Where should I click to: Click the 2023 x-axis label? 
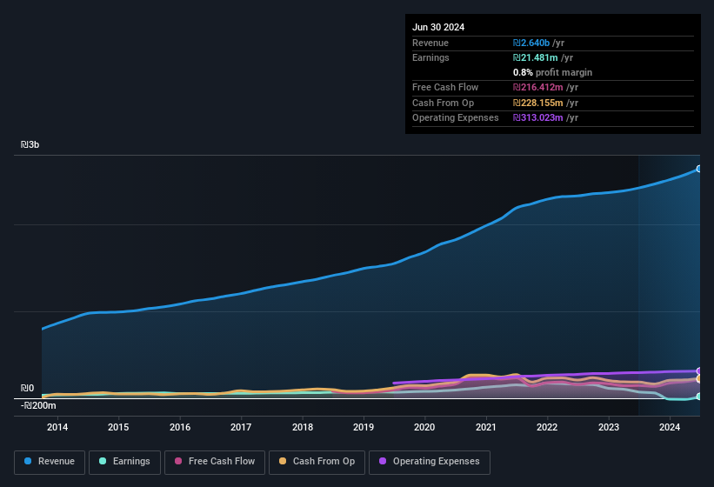click(x=609, y=427)
